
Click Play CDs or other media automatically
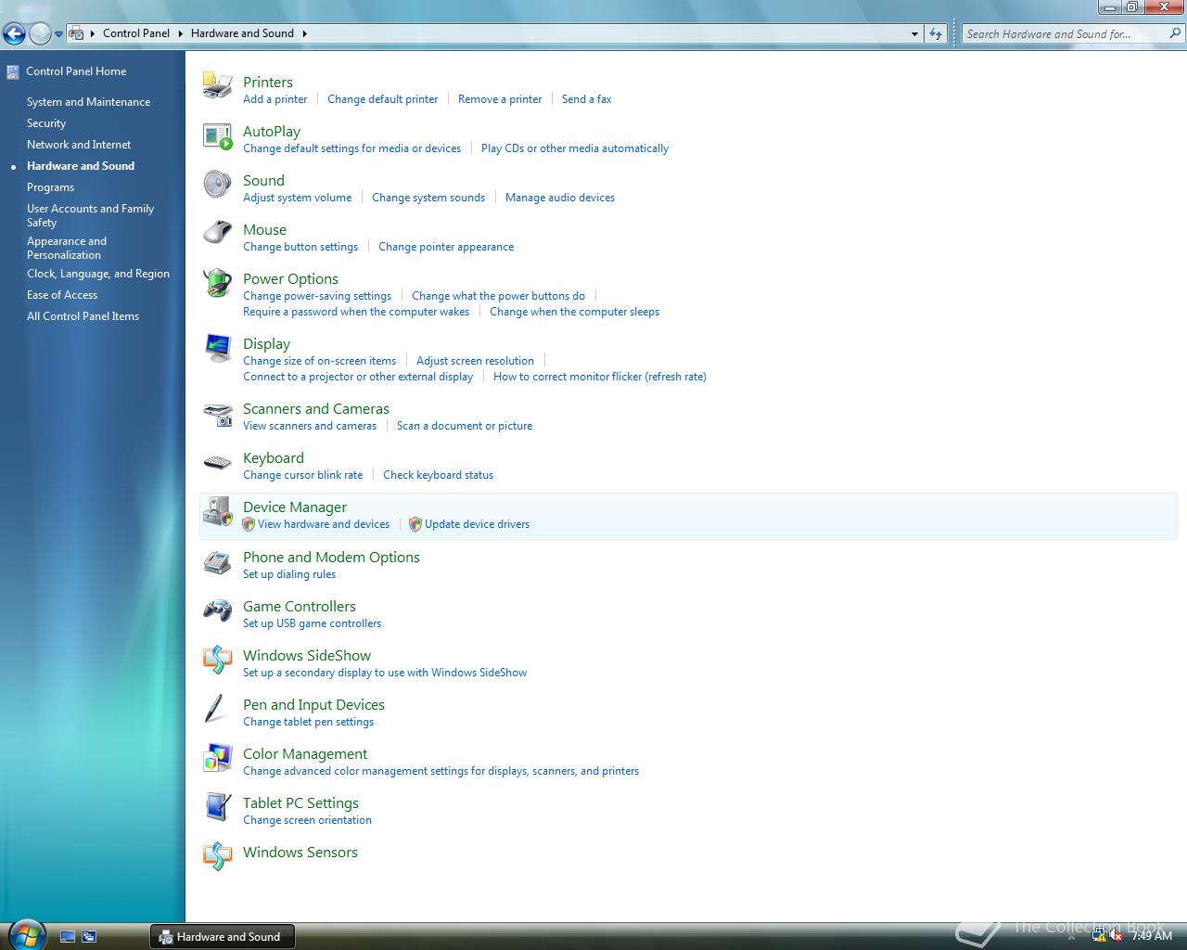tap(575, 148)
